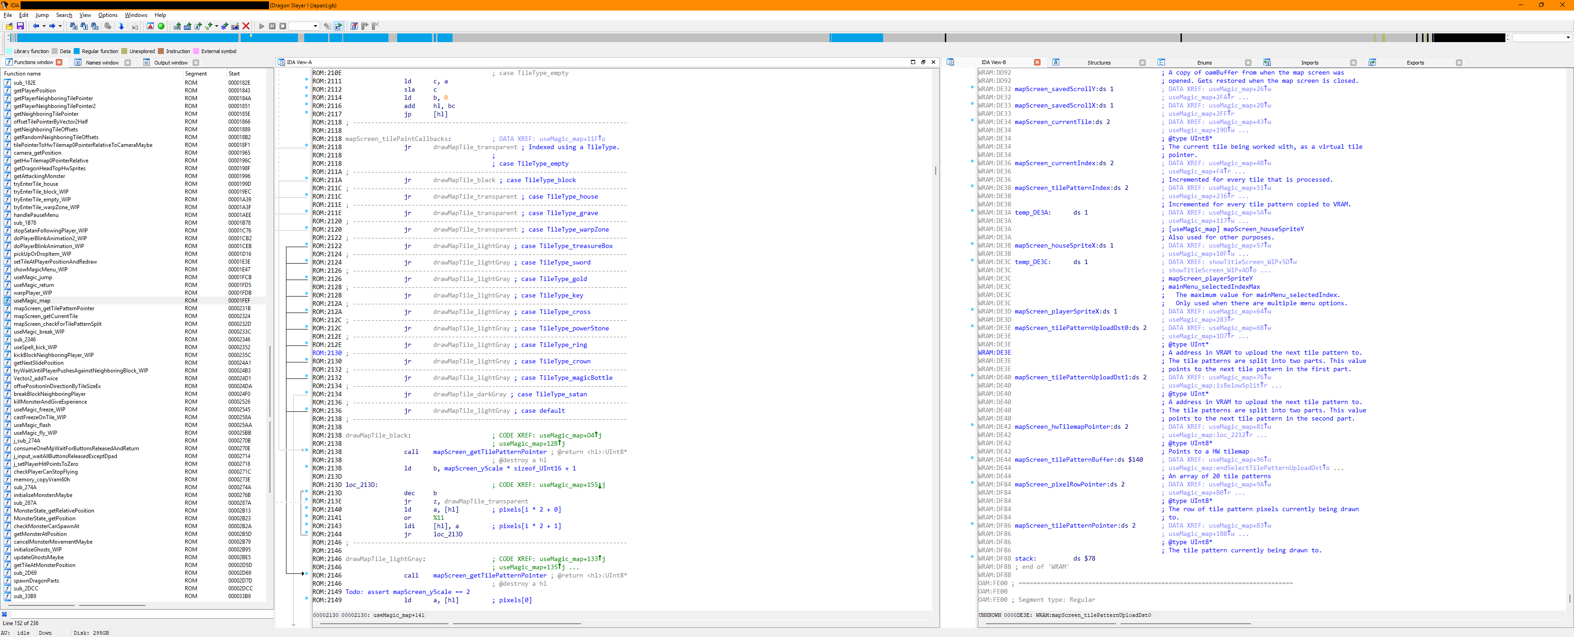Switch to the Enums tab
Image resolution: width=1574 pixels, height=637 pixels.
(x=1204, y=62)
